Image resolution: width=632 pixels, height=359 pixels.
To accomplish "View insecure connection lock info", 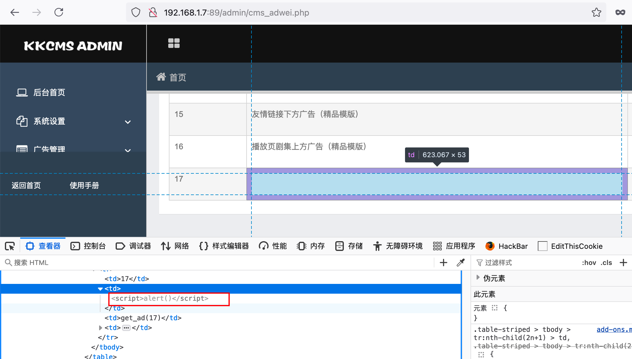I will 153,13.
